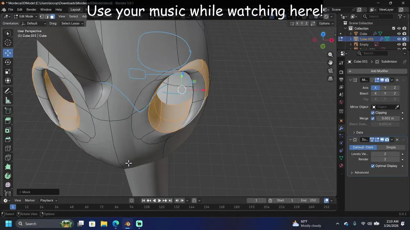Switch to the Layout workspace tab
This screenshot has width=410, height=230.
click(x=75, y=10)
